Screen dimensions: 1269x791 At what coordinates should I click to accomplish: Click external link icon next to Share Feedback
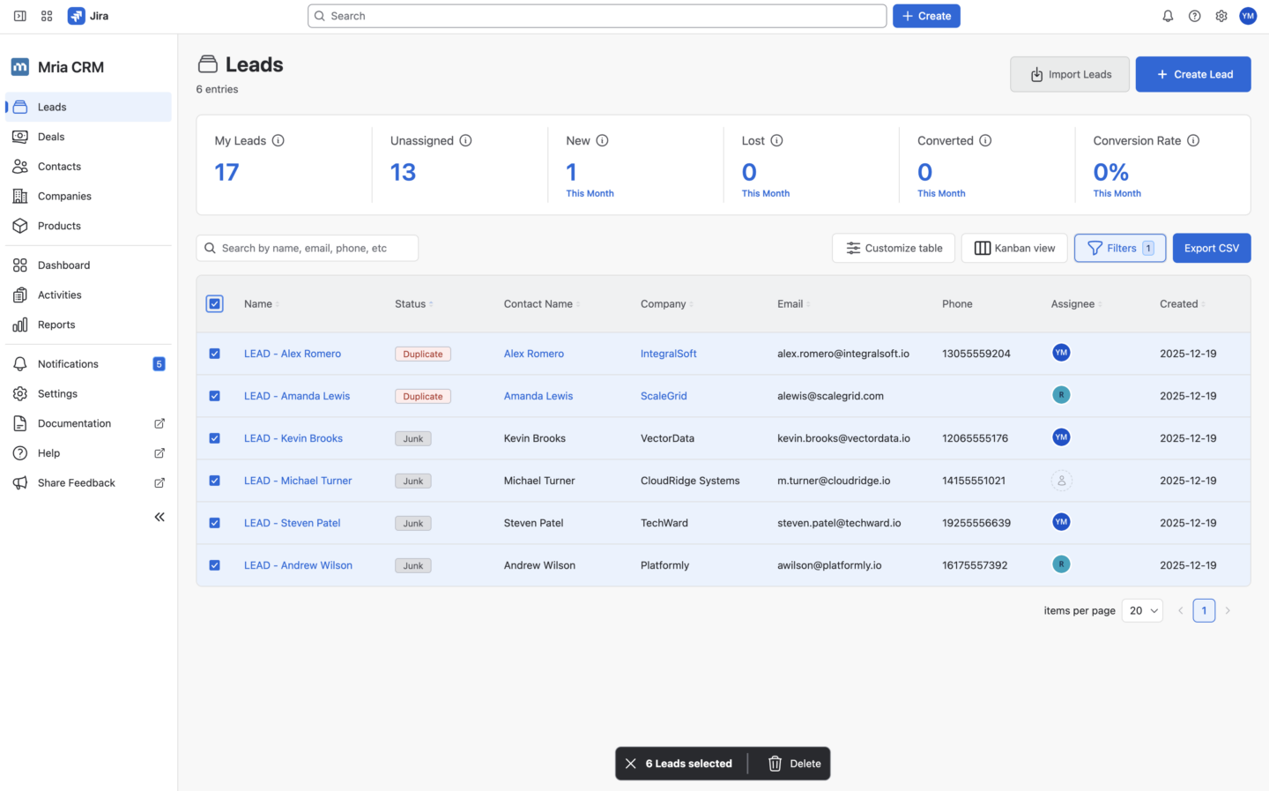[x=160, y=482]
